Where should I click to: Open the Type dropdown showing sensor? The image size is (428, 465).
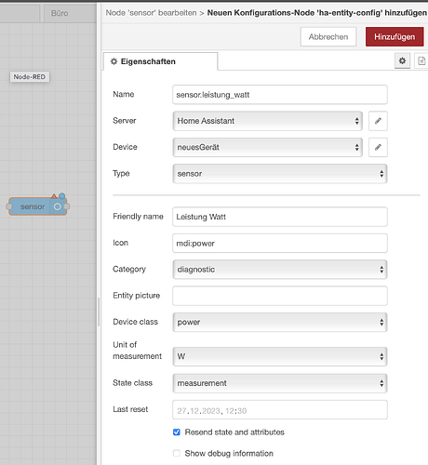tap(280, 174)
